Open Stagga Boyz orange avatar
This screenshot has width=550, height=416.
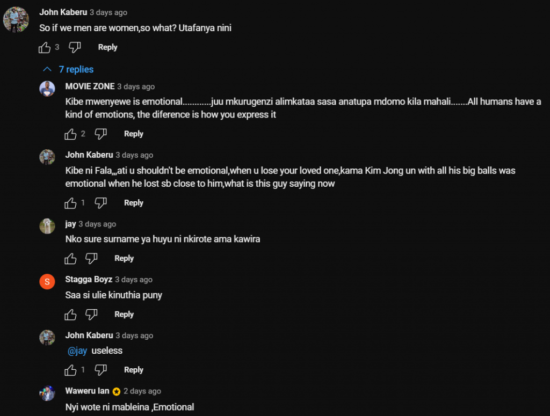[x=47, y=282]
